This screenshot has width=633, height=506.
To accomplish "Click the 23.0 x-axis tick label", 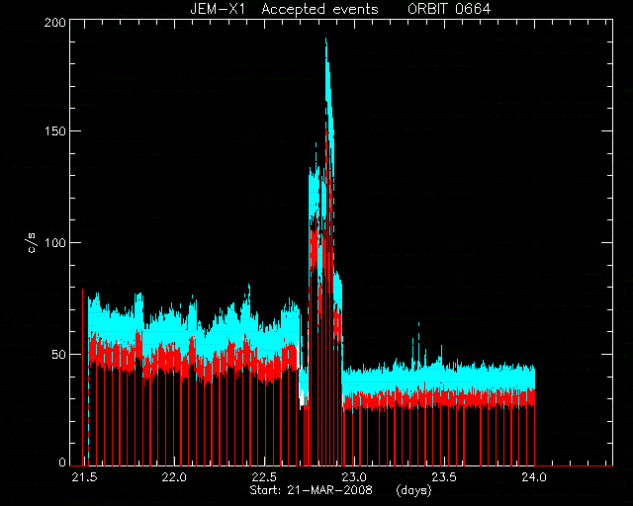I will pos(354,477).
